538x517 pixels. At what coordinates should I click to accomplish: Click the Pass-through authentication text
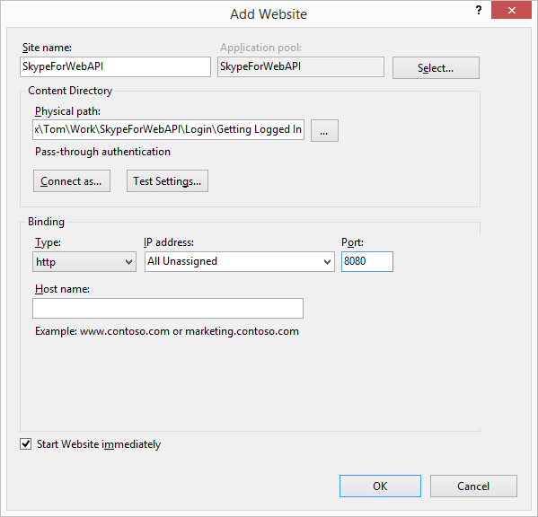102,152
